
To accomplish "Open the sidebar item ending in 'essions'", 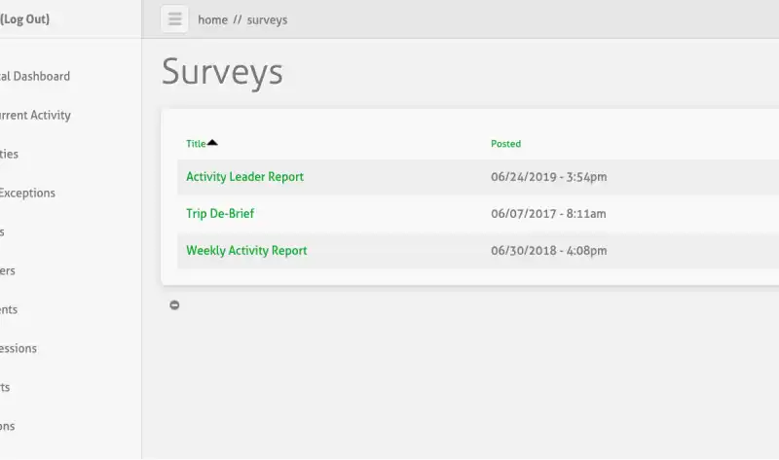I will coord(19,348).
